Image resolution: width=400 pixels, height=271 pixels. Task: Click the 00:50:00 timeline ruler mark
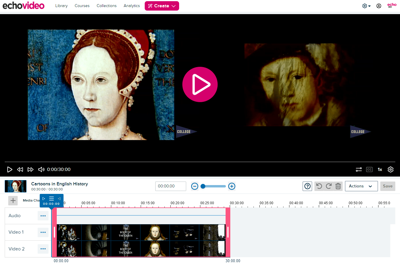click(356, 203)
